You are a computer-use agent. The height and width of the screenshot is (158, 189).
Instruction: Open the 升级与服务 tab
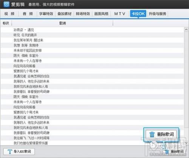click(157, 14)
